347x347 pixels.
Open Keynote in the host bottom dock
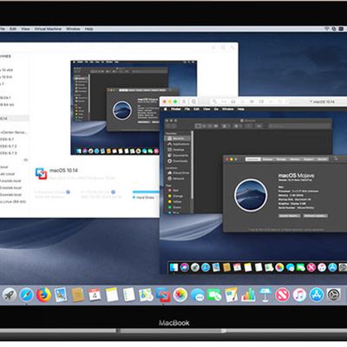pos(265,295)
